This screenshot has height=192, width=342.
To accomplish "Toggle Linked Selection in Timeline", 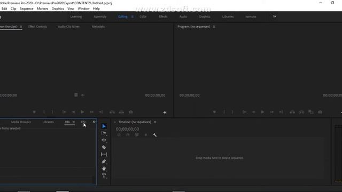I will (x=137, y=135).
